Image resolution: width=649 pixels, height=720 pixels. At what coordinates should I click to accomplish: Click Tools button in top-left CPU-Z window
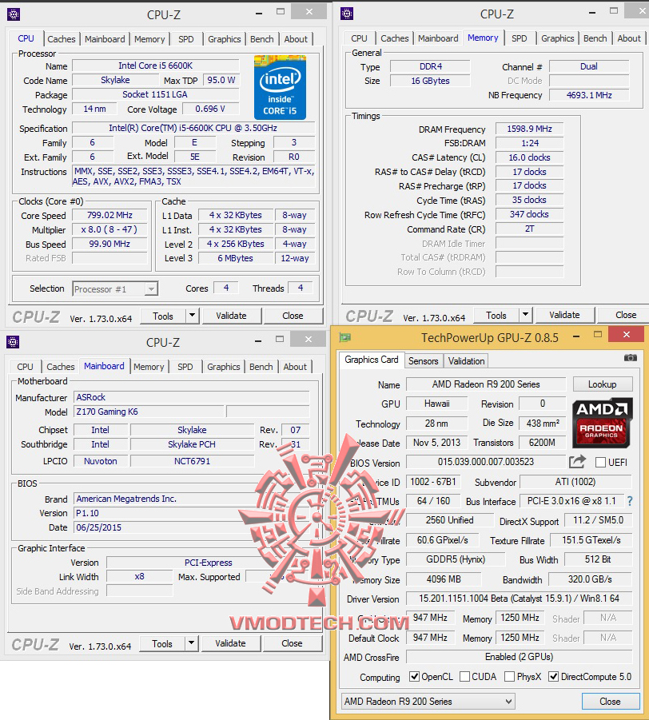click(163, 316)
